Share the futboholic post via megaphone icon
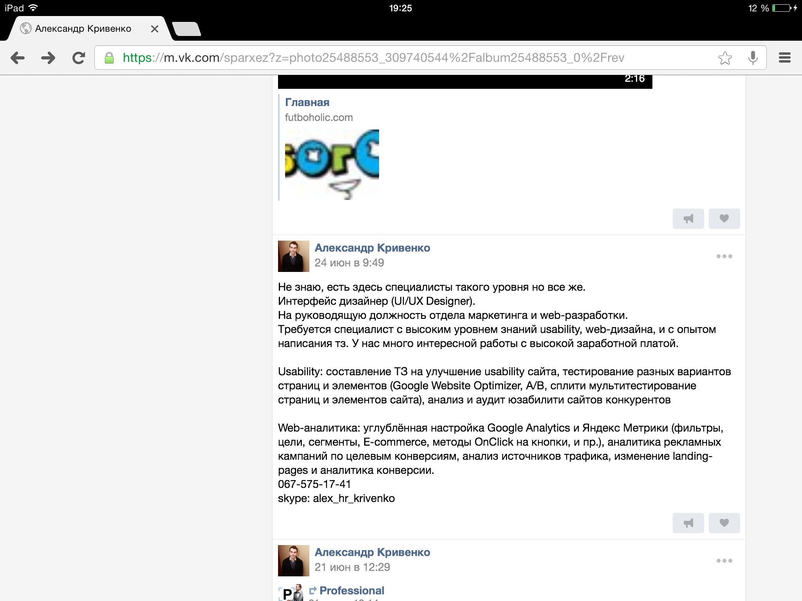The width and height of the screenshot is (802, 601). 688,218
